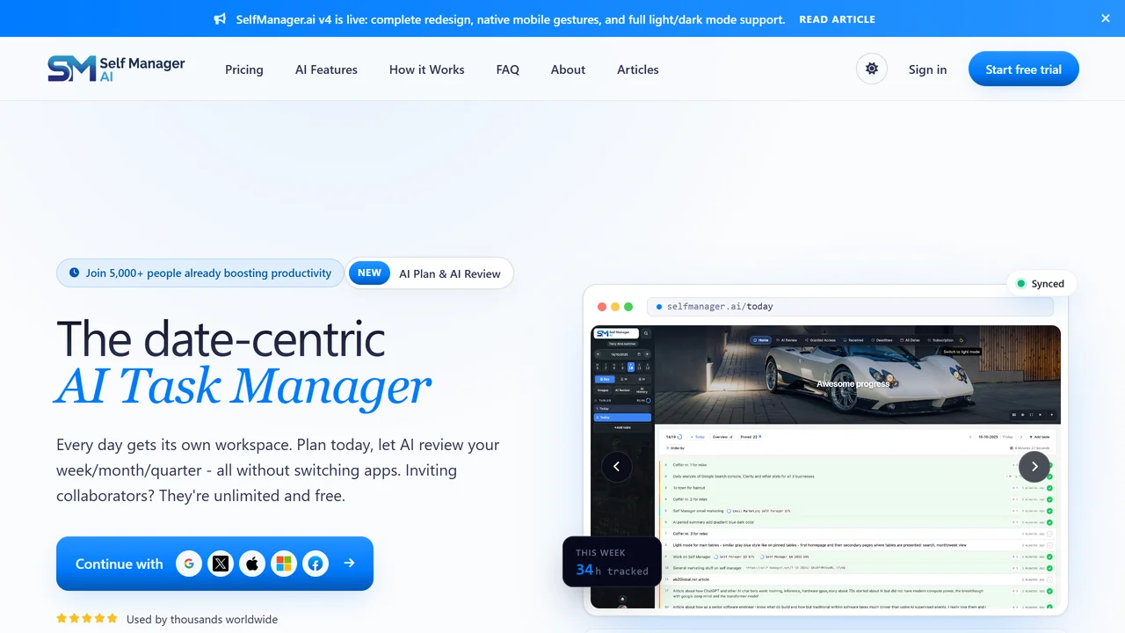Show previous carousel slide
Image resolution: width=1125 pixels, height=633 pixels.
point(616,466)
